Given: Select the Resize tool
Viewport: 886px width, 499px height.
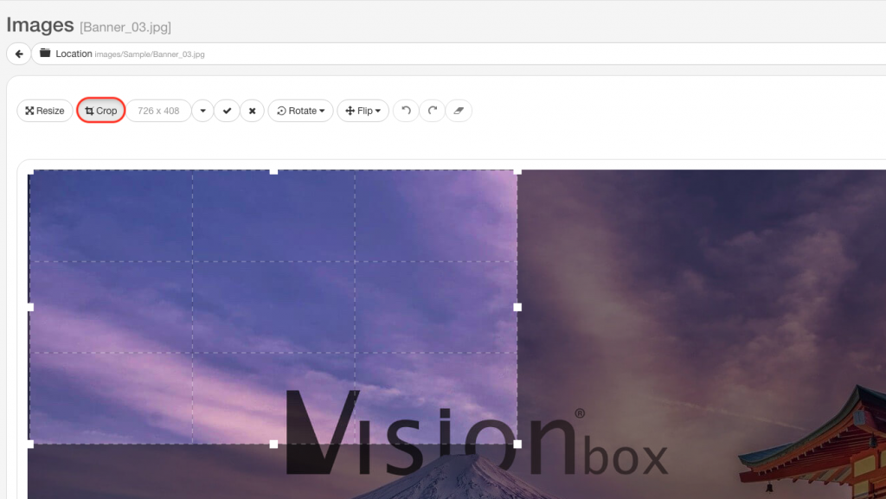Looking at the screenshot, I should pos(45,111).
